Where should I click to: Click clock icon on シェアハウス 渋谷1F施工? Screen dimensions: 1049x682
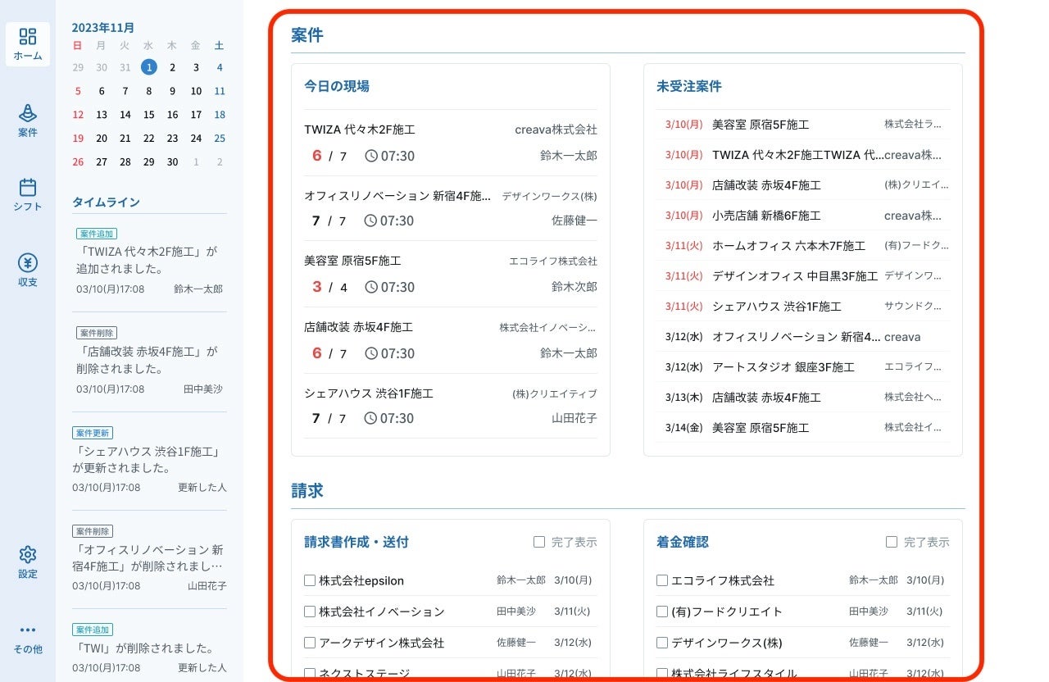coord(371,418)
